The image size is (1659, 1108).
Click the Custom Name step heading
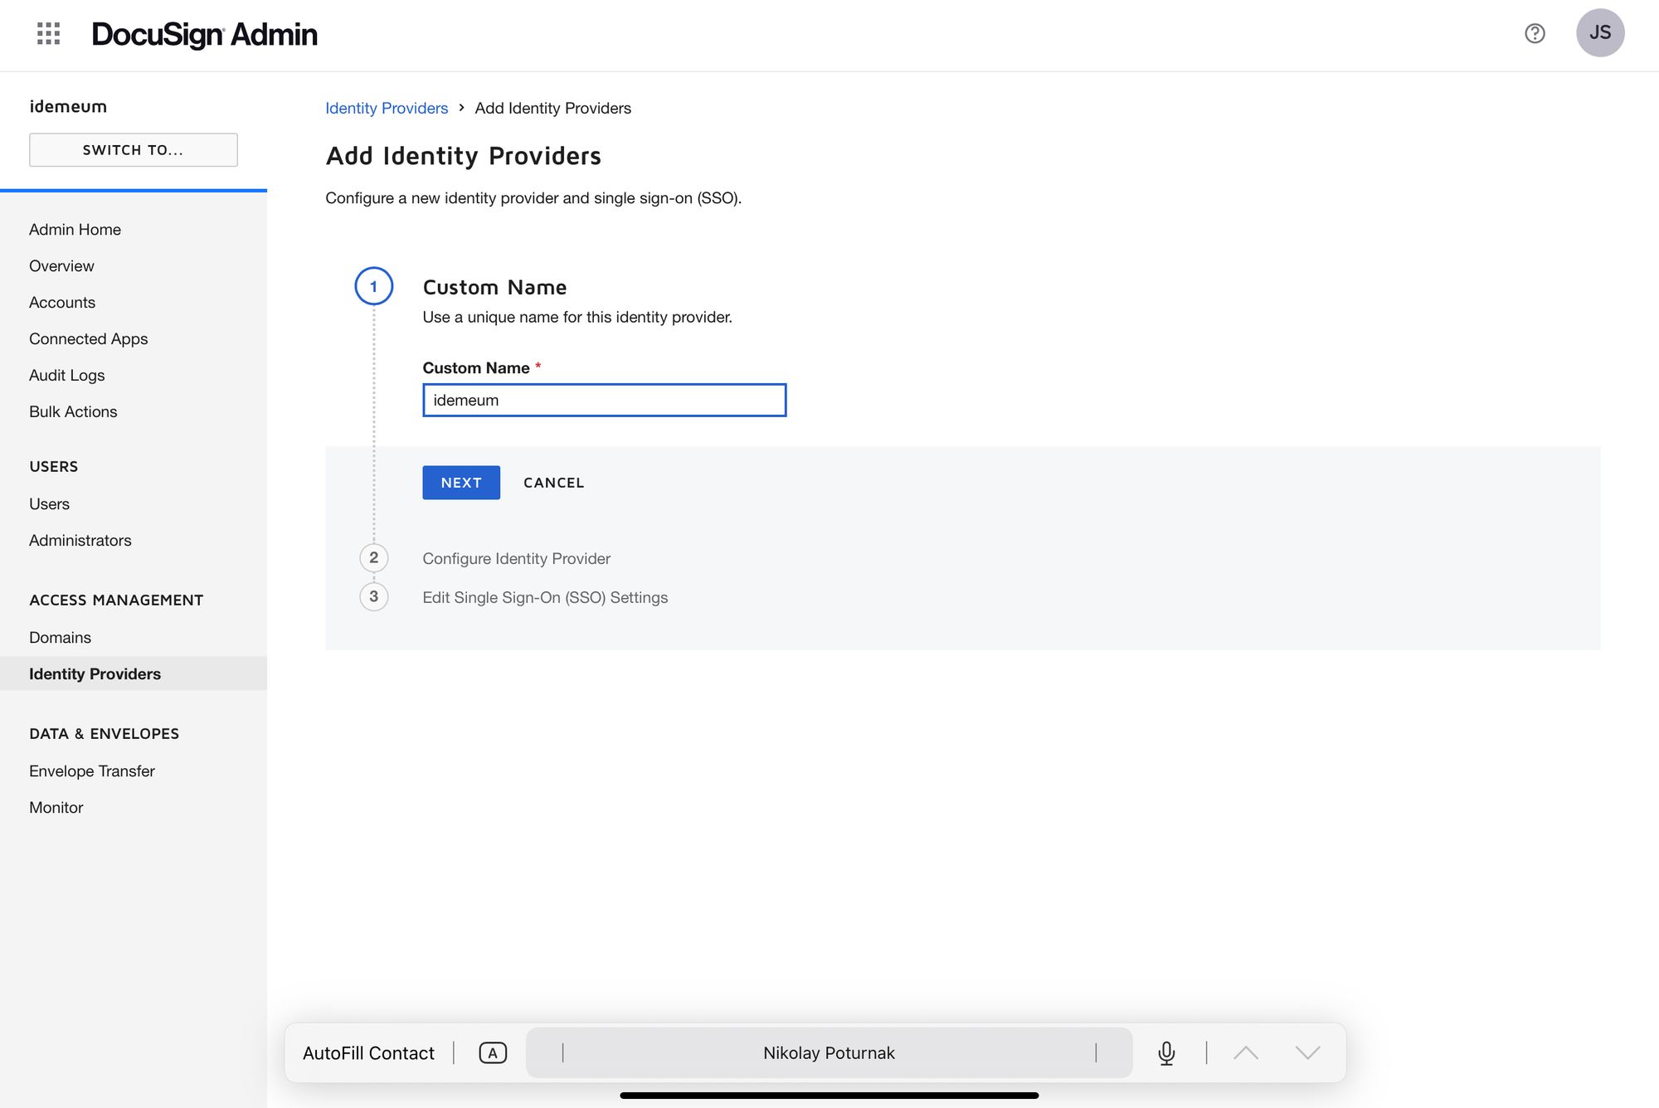[494, 287]
